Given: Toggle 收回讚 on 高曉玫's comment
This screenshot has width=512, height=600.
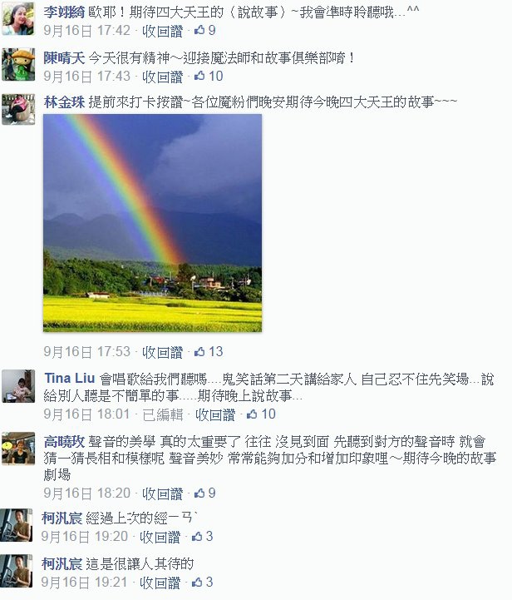Looking at the screenshot, I should (x=162, y=493).
